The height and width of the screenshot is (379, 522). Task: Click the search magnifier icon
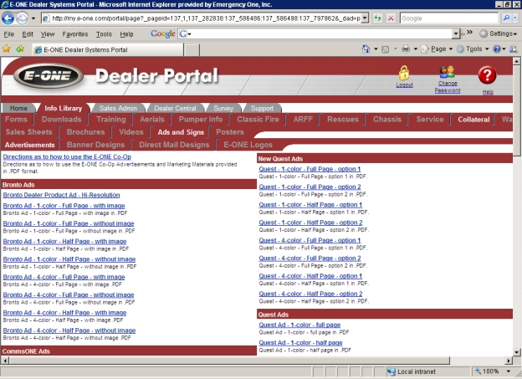click(x=506, y=18)
